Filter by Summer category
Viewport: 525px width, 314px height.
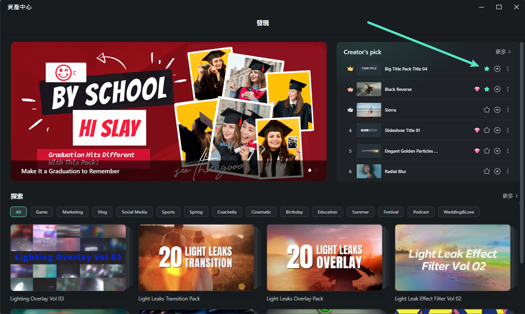pyautogui.click(x=360, y=212)
